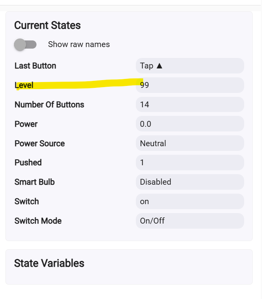Click the Number Of Buttons label
This screenshot has width=262, height=299.
click(x=49, y=105)
